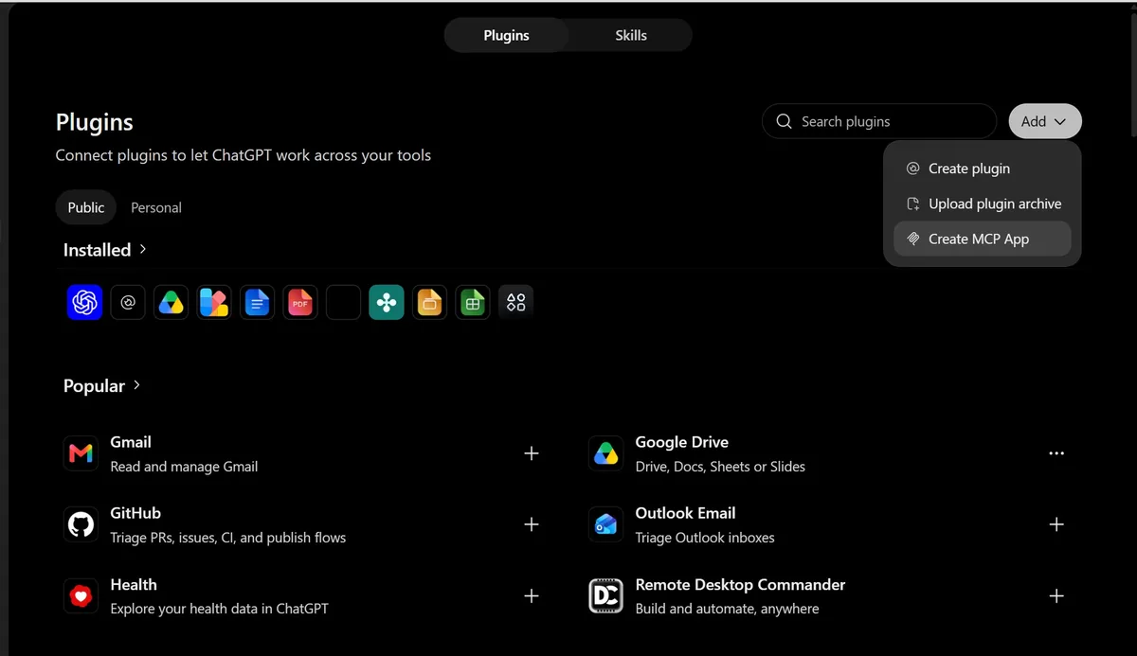Add the GitHub plugin with plus
The height and width of the screenshot is (656, 1137).
point(532,524)
